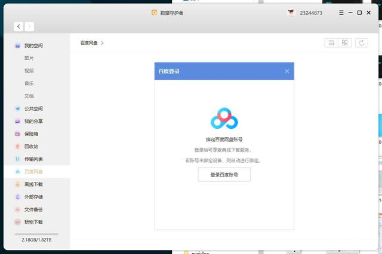Open 文件备份 sidebar entry
This screenshot has height=254, width=382.
[33, 209]
